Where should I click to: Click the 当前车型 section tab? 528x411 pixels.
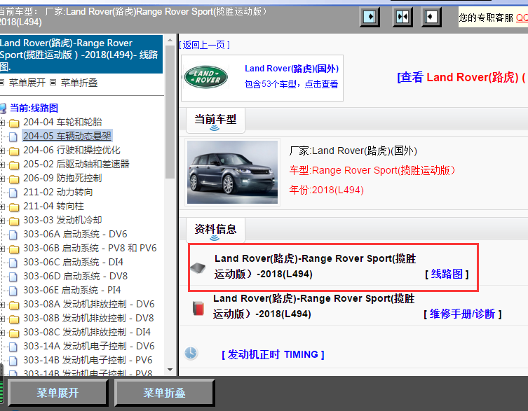coord(215,120)
